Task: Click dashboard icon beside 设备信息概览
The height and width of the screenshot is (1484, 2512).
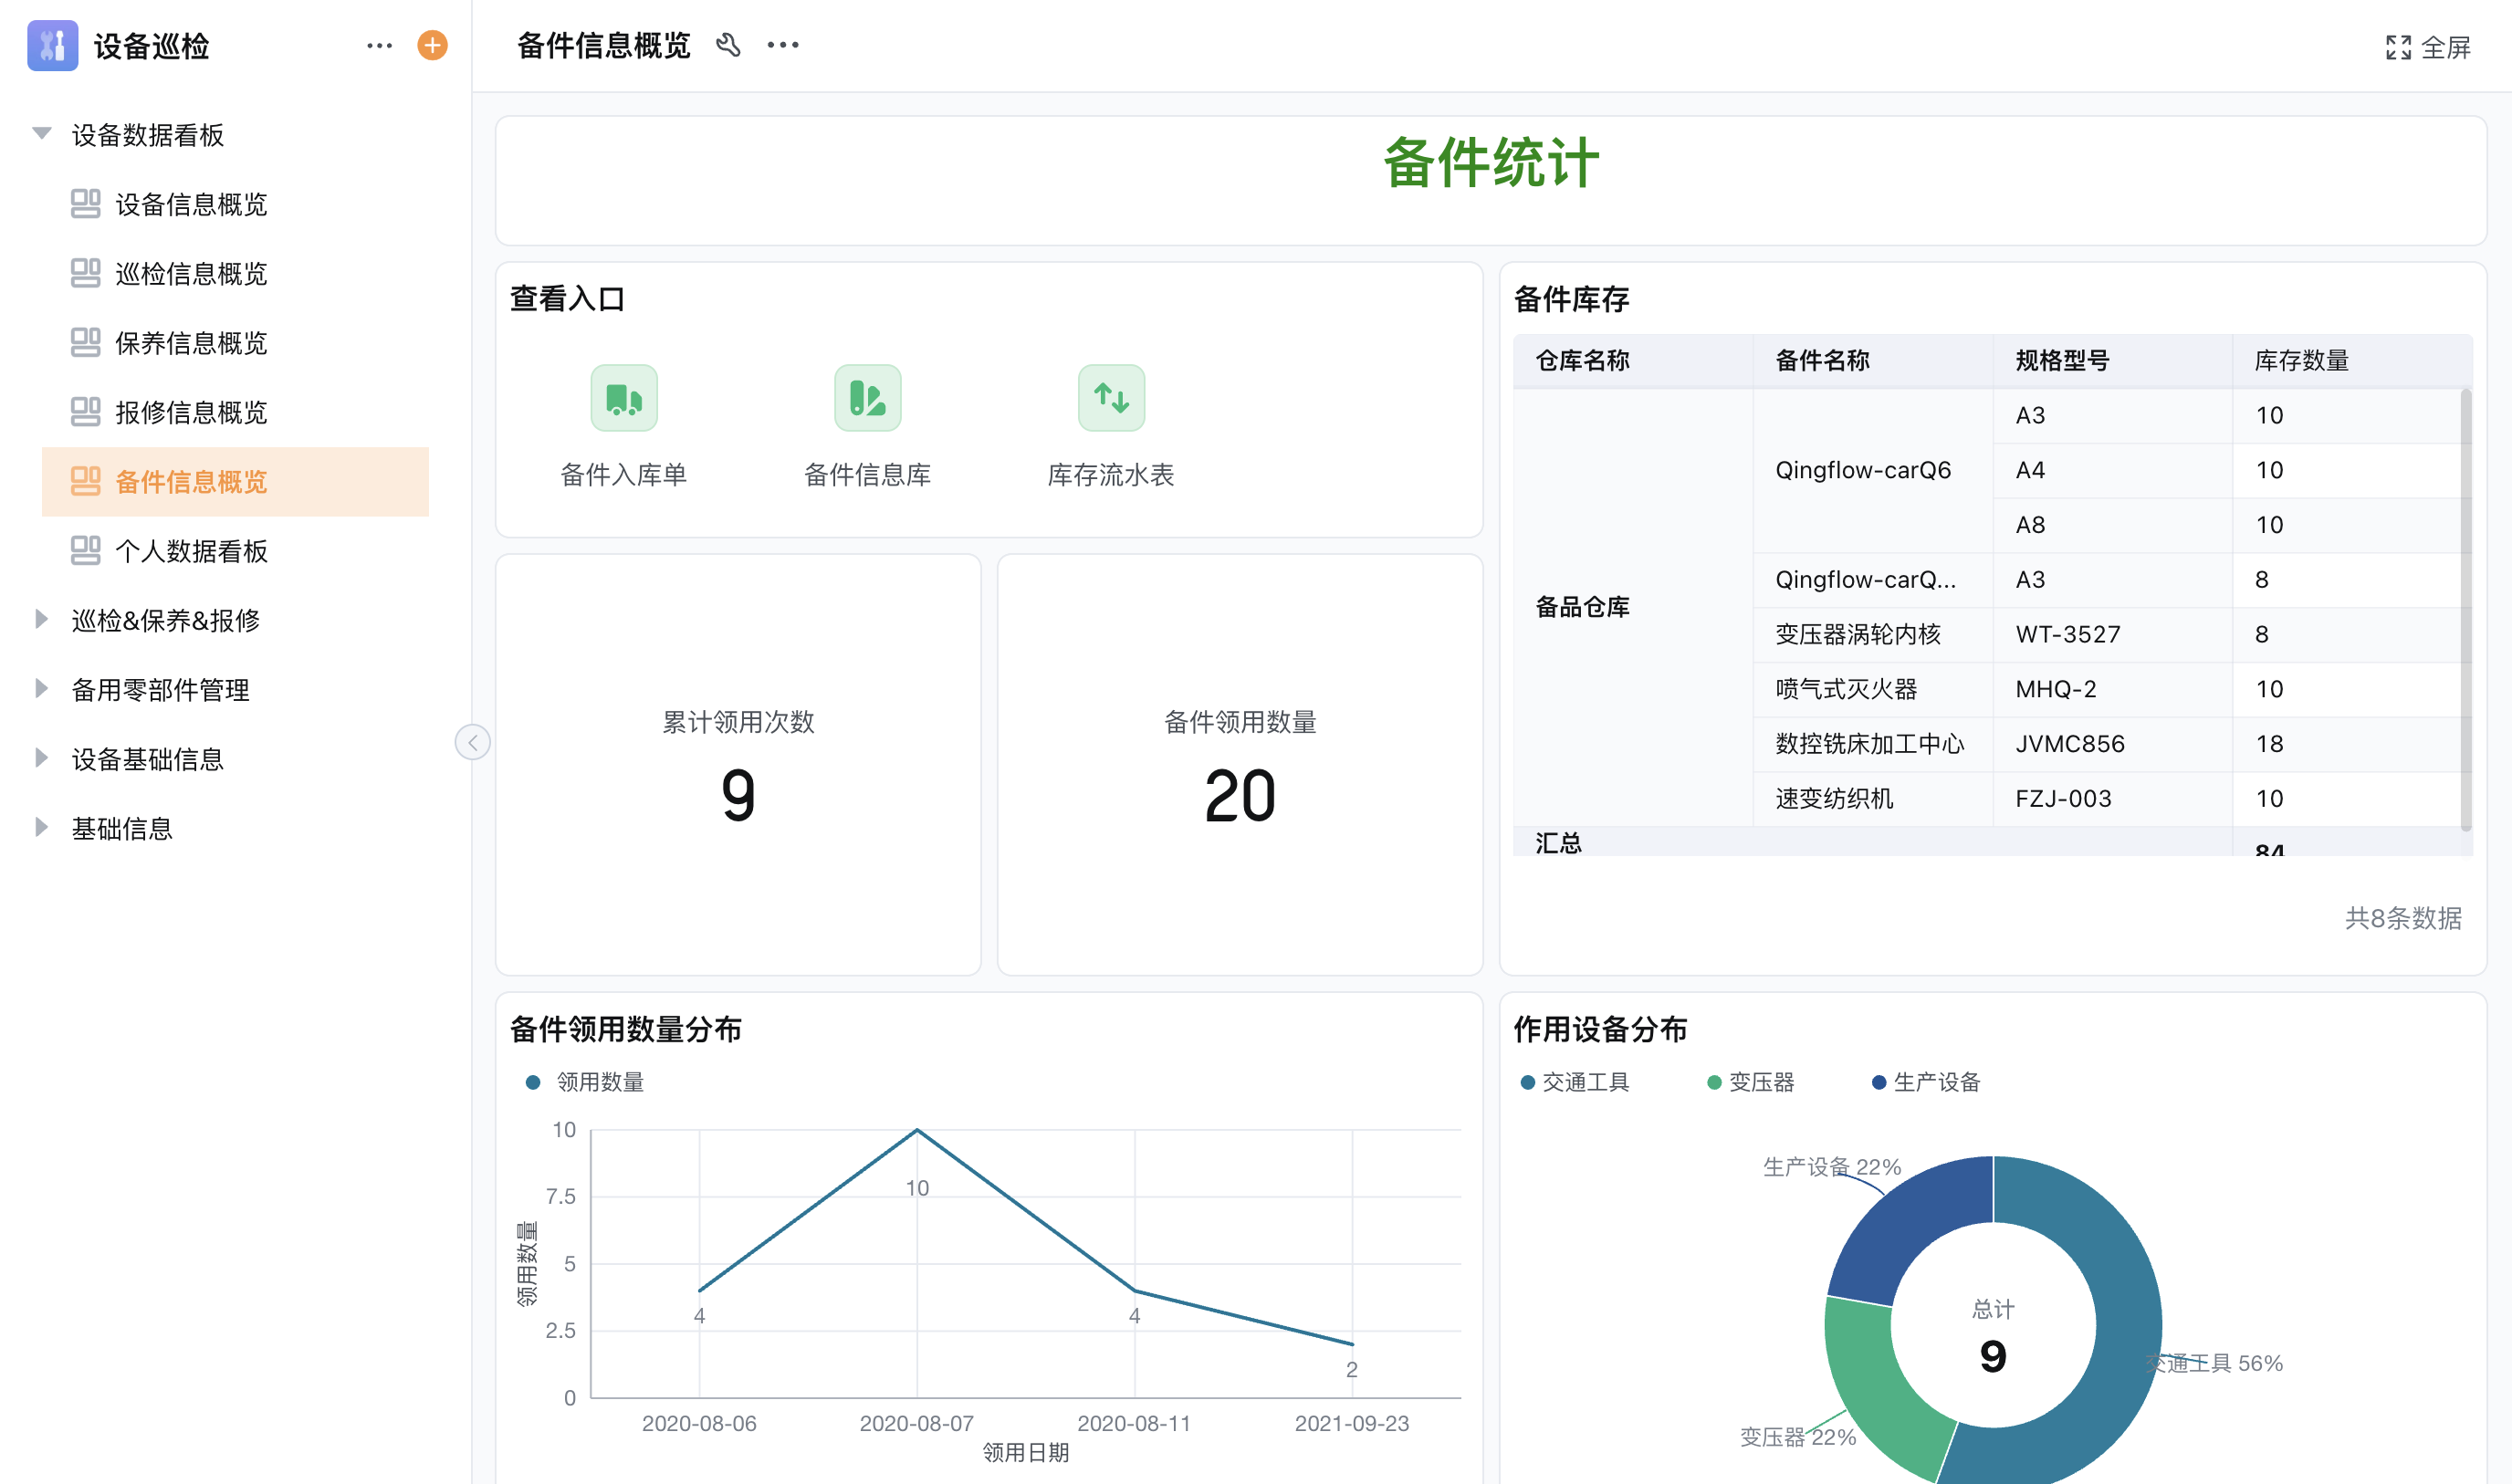Action: pos(86,204)
